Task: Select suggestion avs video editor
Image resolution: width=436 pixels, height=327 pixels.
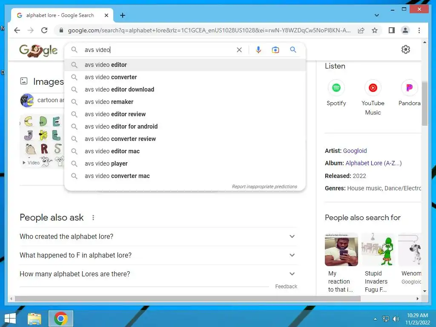Action: 185,65
